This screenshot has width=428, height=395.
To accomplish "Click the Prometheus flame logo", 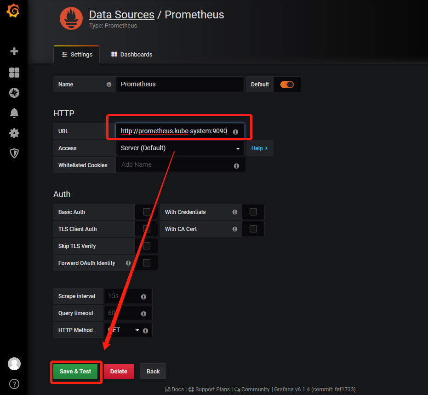I will pyautogui.click(x=71, y=18).
